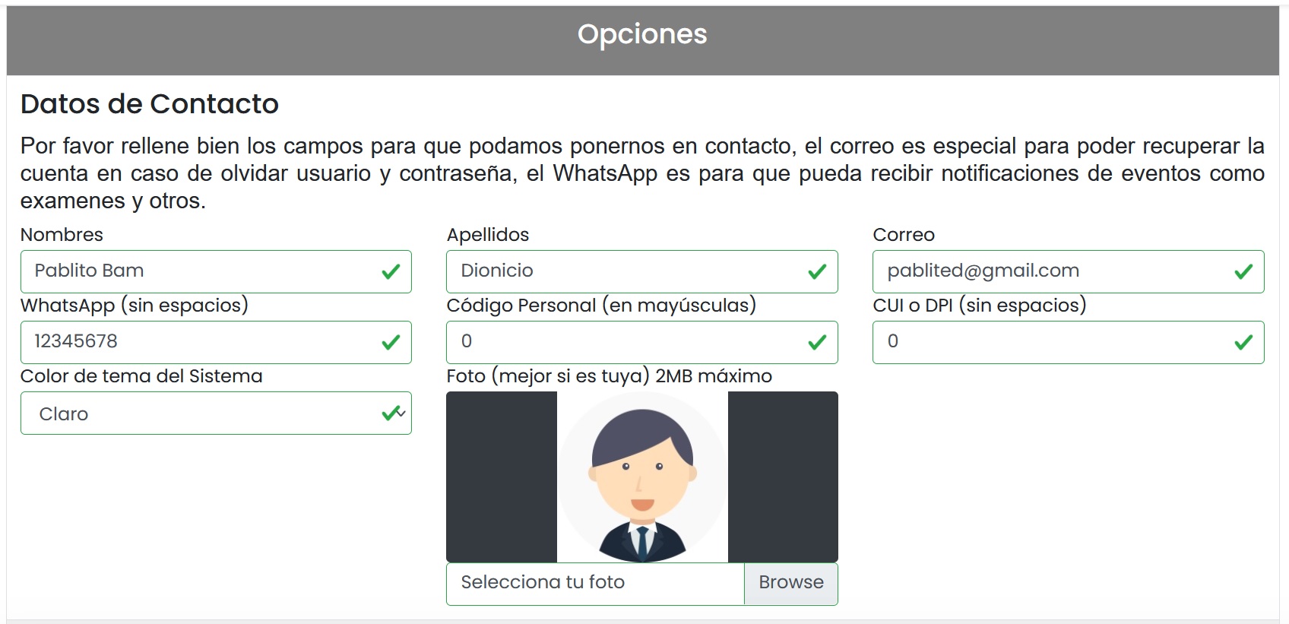Click the CUI o DPI input field

tap(1069, 342)
